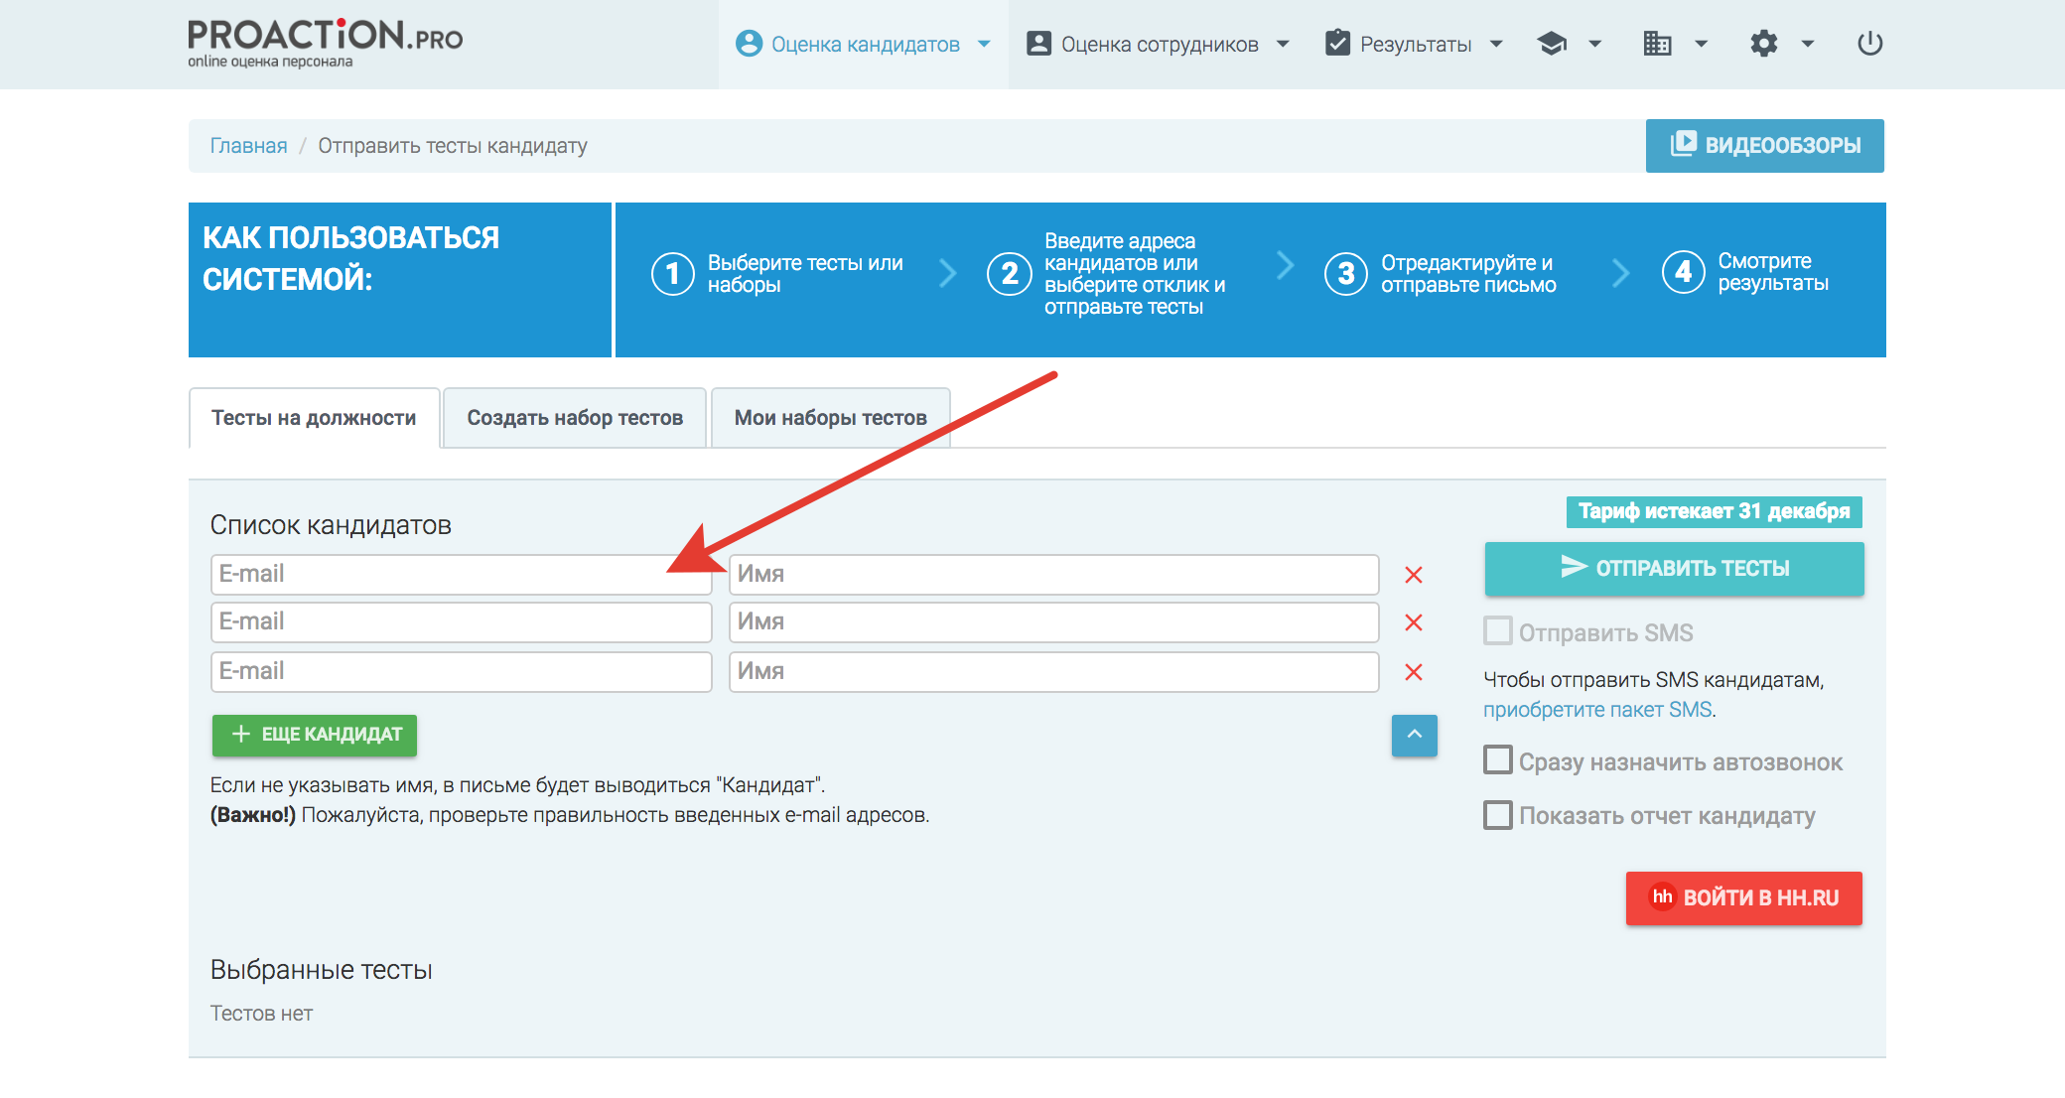Viewport: 2065px width, 1098px height.
Task: Click the Тестов нет text
Action: coord(261,1014)
